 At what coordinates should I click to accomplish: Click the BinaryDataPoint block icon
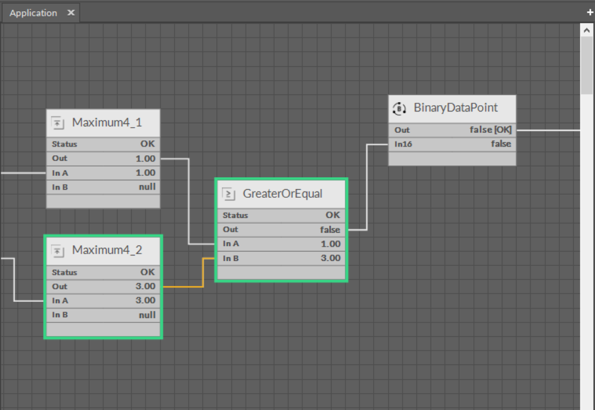point(399,108)
